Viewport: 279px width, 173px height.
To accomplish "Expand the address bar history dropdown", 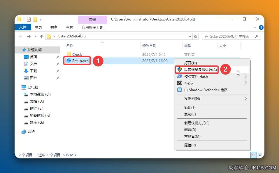I will point(190,37).
